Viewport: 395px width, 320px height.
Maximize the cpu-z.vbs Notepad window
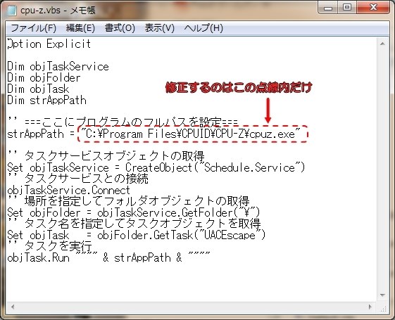click(x=347, y=8)
